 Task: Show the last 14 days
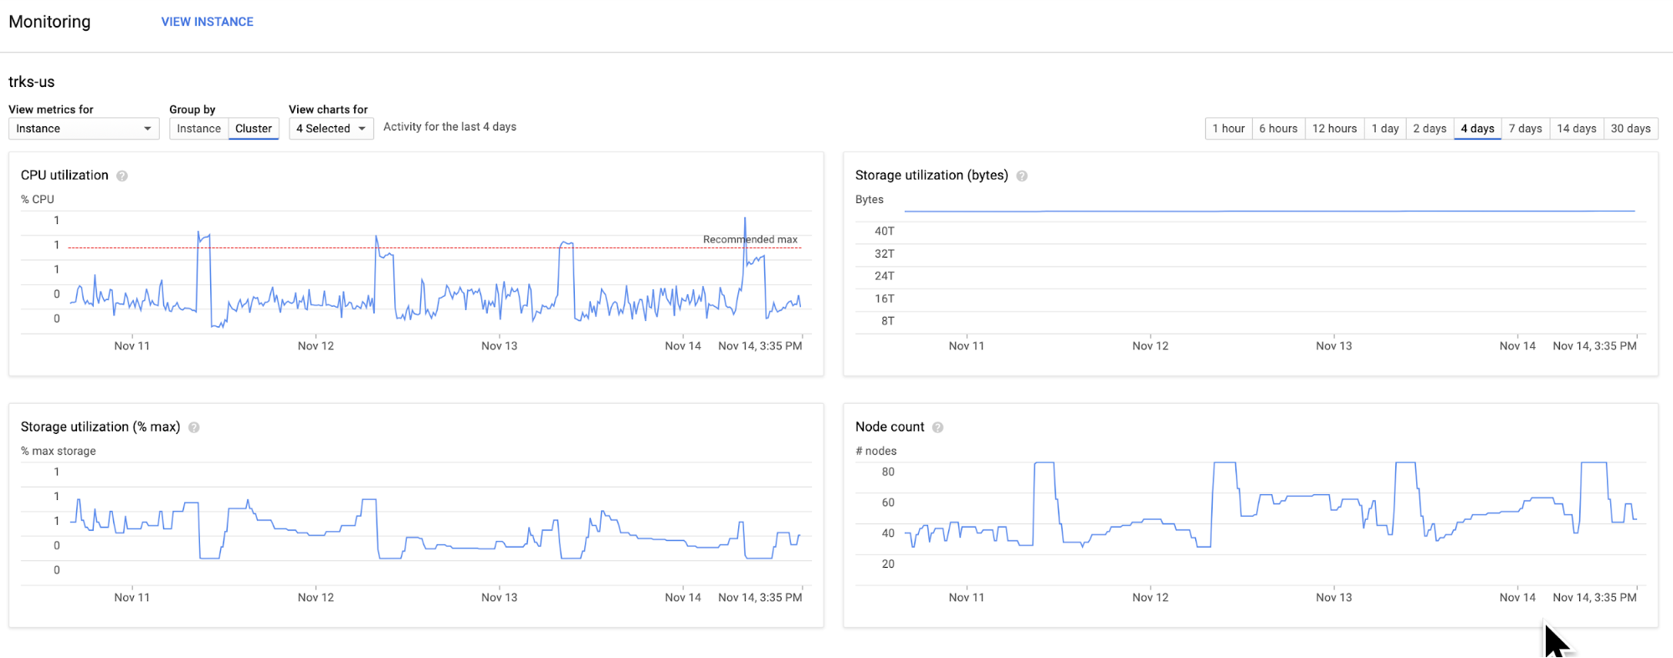pyautogui.click(x=1576, y=129)
